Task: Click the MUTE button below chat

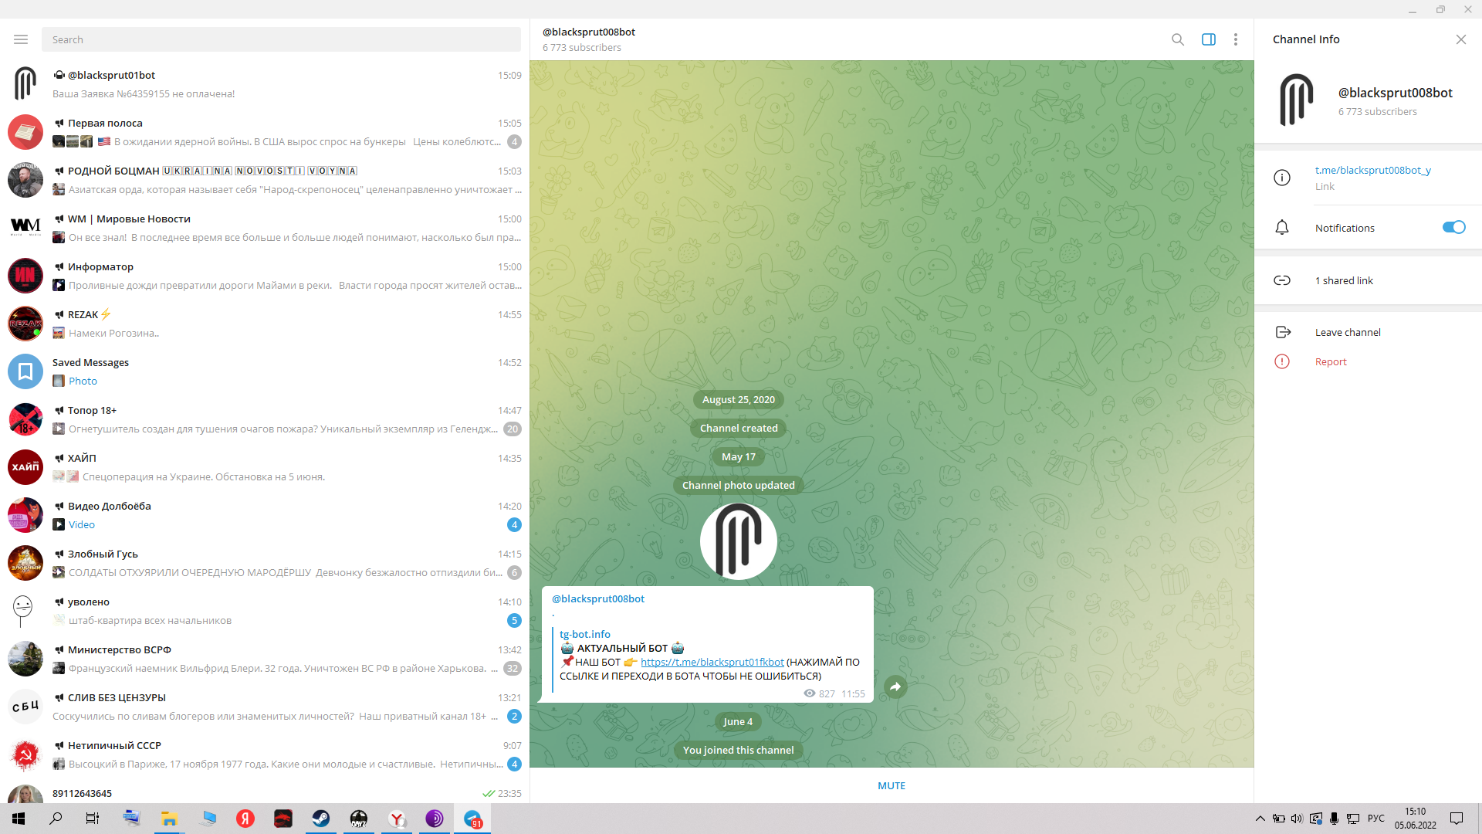Action: point(892,785)
